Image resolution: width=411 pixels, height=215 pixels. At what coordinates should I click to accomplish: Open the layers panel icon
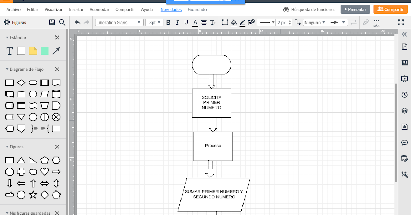point(404,111)
